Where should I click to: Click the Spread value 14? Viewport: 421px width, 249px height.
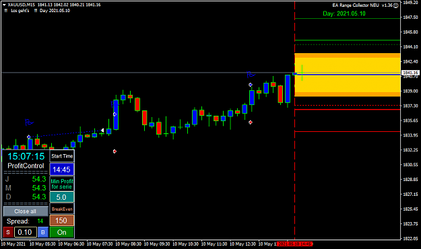pos(40,221)
